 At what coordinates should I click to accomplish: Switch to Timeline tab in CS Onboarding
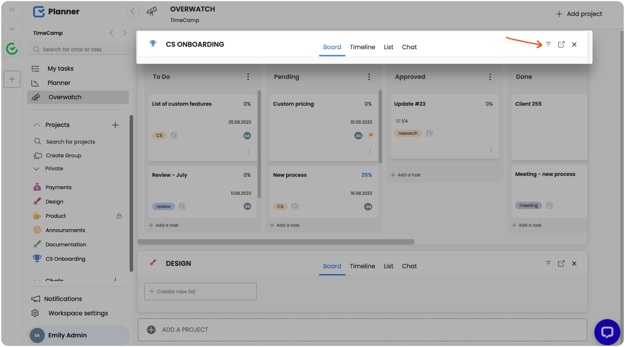point(362,47)
